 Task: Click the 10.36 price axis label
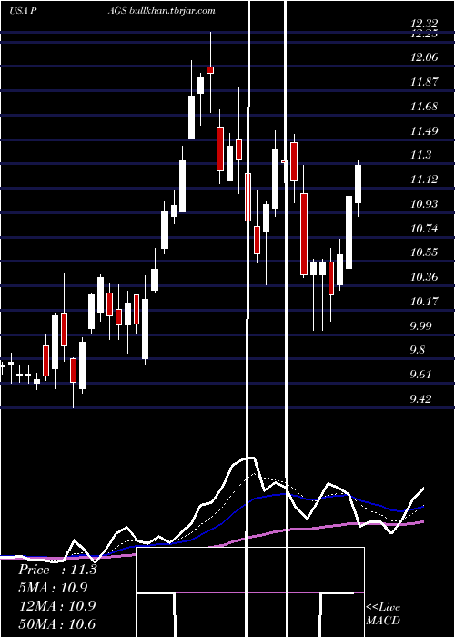point(424,277)
